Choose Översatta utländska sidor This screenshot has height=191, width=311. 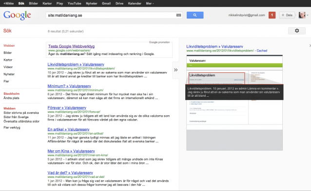coord(21,121)
